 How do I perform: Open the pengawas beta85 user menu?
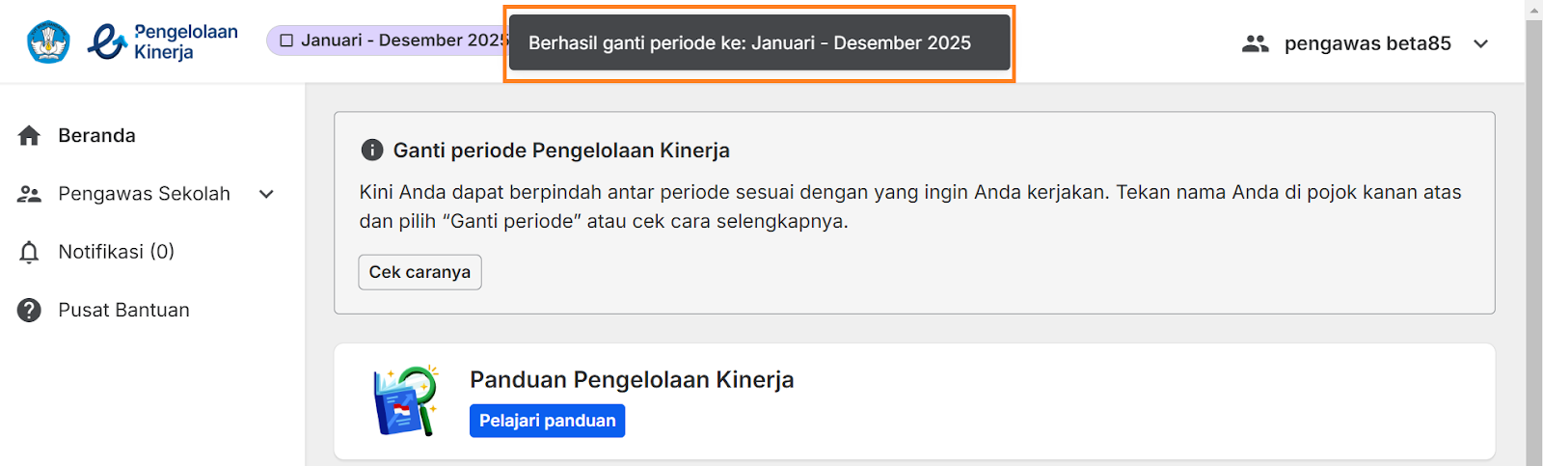(1367, 43)
